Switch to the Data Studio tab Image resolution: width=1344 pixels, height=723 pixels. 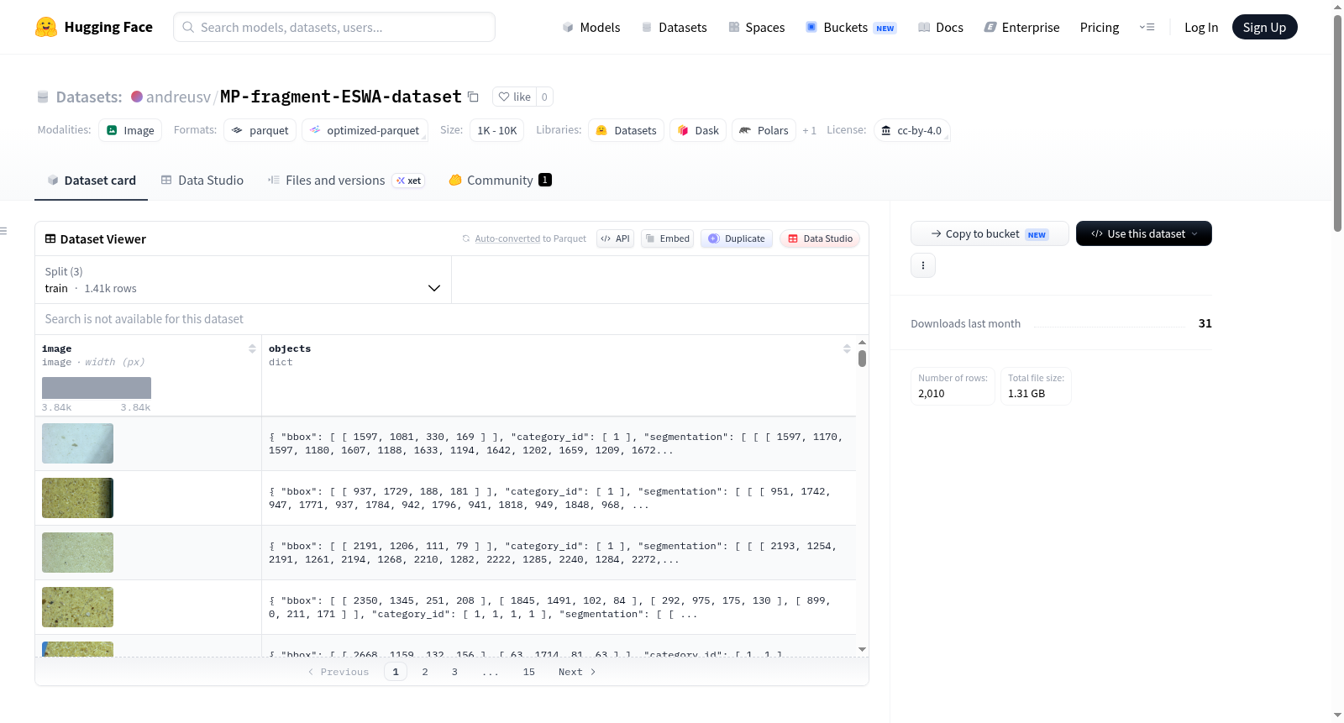[202, 180]
